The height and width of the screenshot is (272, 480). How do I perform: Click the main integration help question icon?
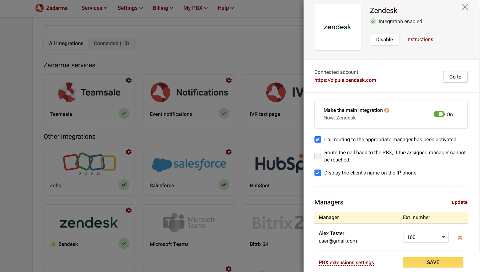coord(387,110)
